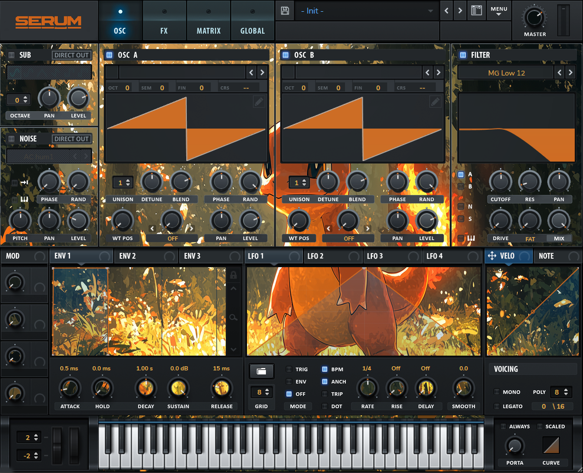Image resolution: width=583 pixels, height=473 pixels.
Task: Open the MENU dropdown
Action: (499, 11)
